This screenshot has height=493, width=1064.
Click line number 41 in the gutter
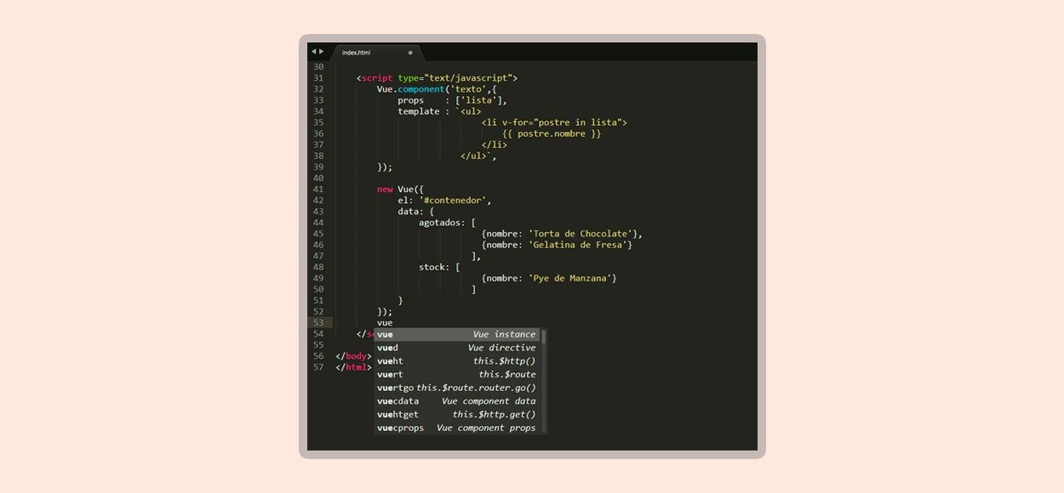tap(318, 190)
